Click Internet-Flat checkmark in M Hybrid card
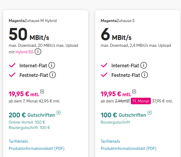The width and height of the screenshot is (181, 157). (12, 66)
